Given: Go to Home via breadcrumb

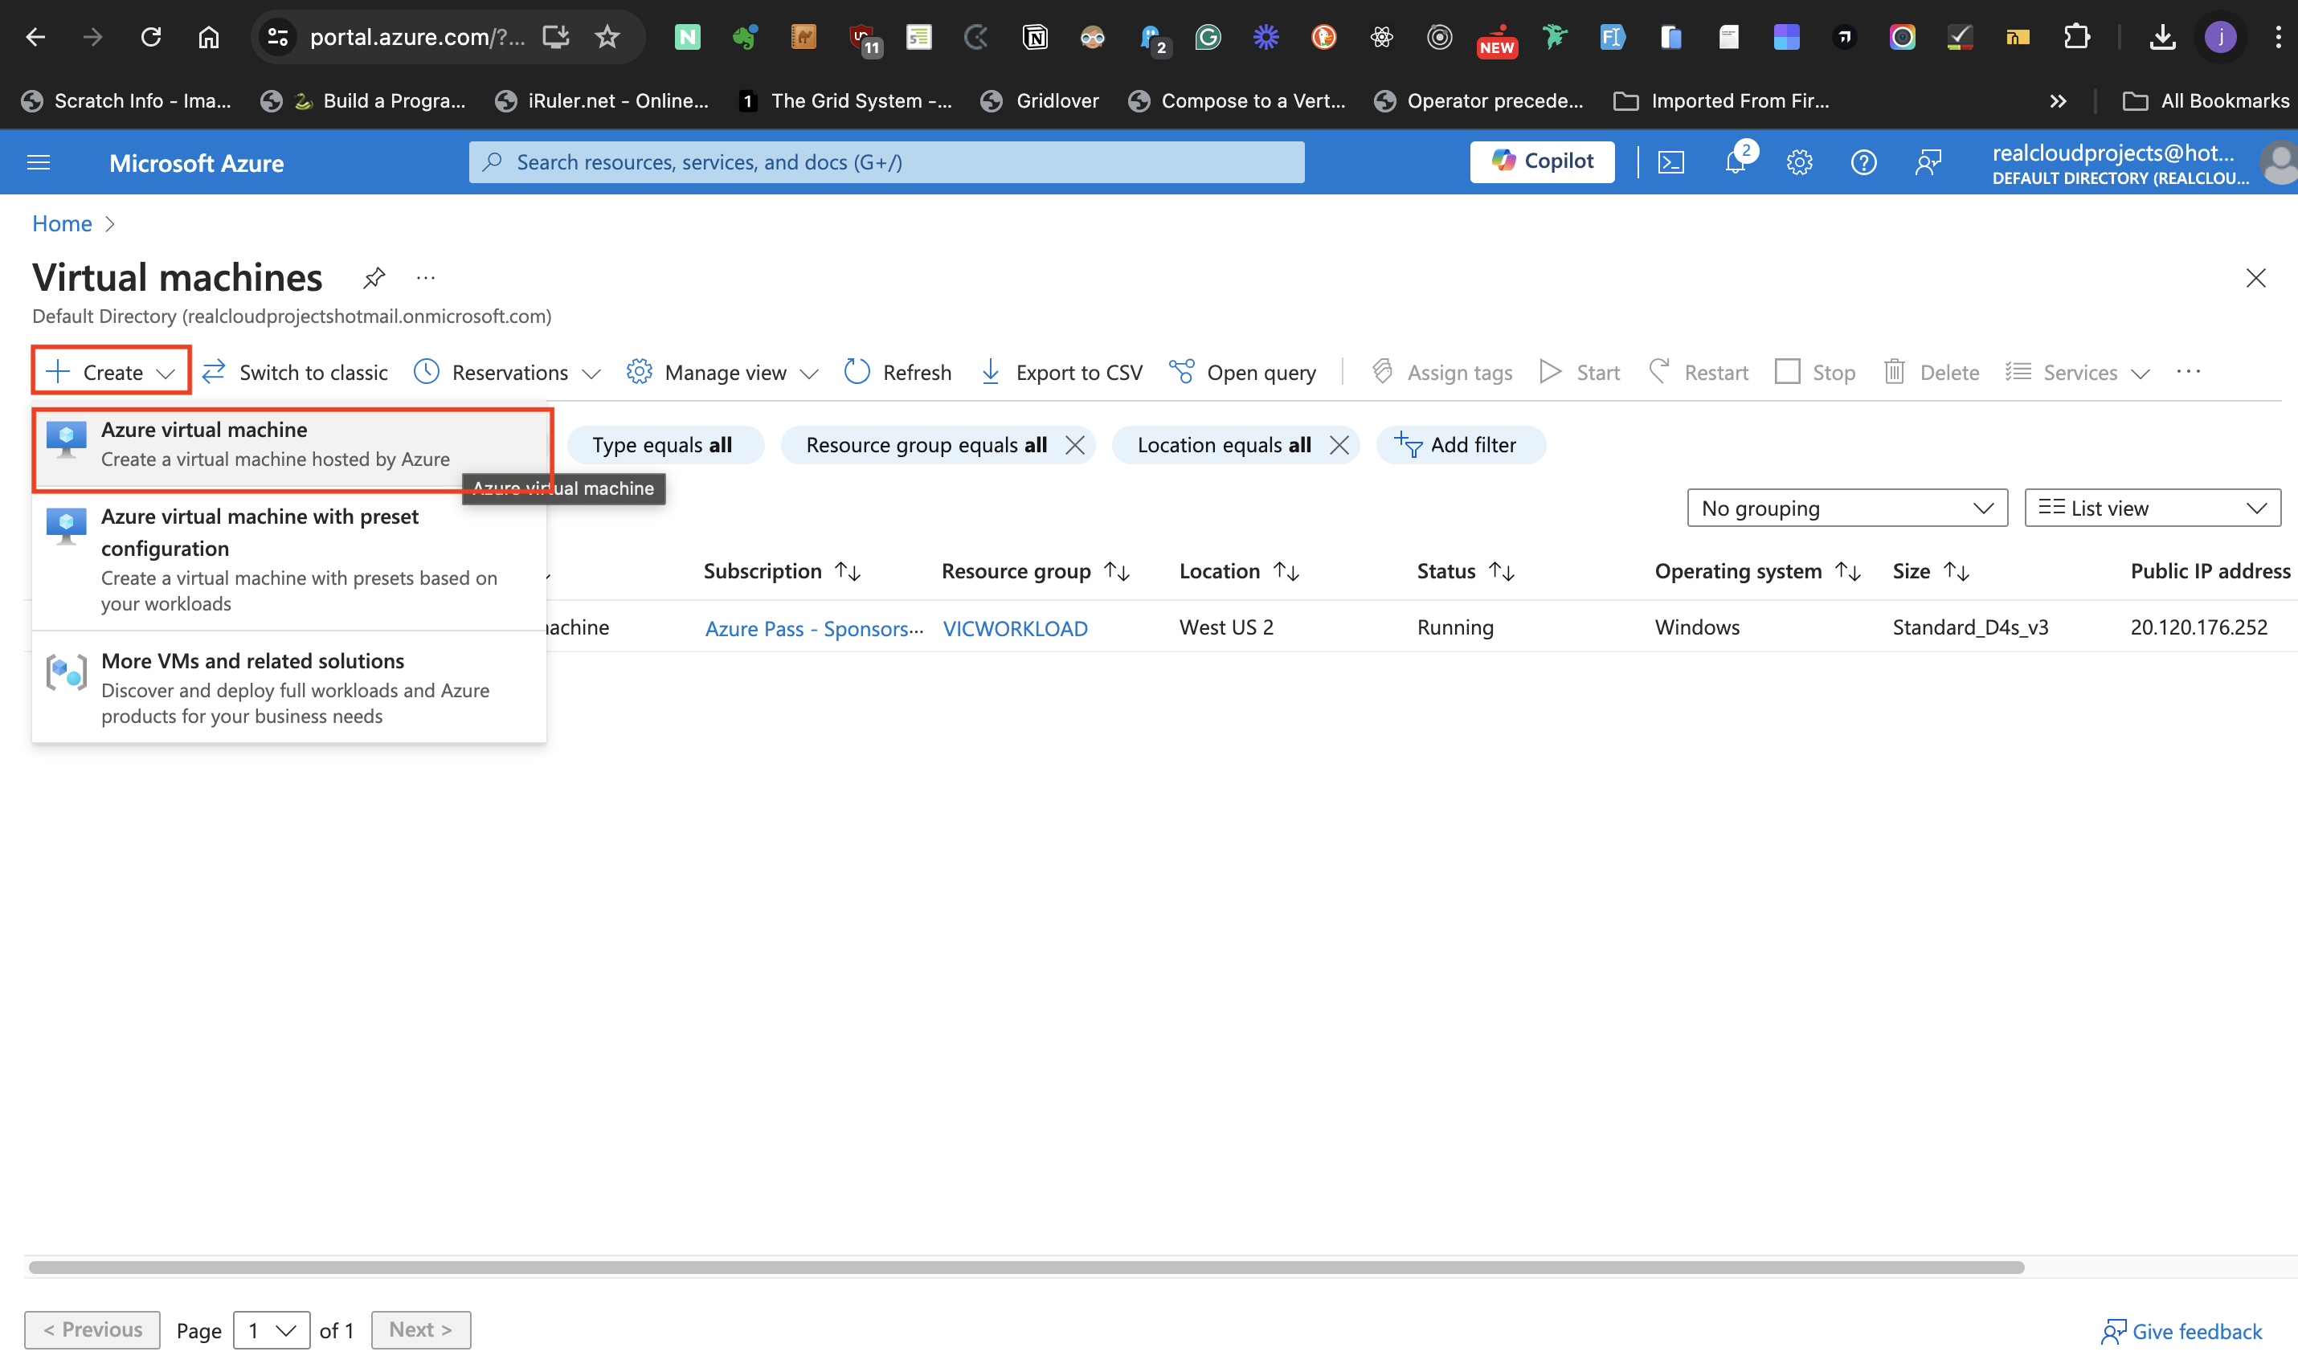Looking at the screenshot, I should tap(61, 223).
